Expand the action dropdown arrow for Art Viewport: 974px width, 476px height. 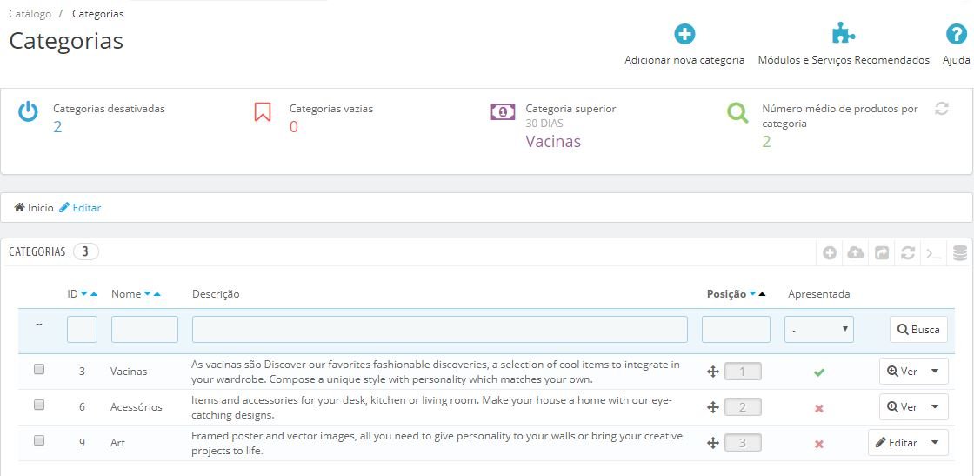pos(935,442)
